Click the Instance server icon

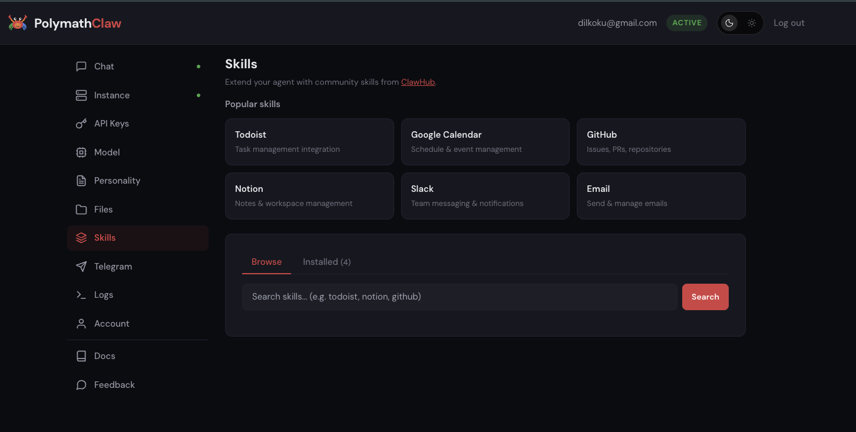tap(81, 95)
